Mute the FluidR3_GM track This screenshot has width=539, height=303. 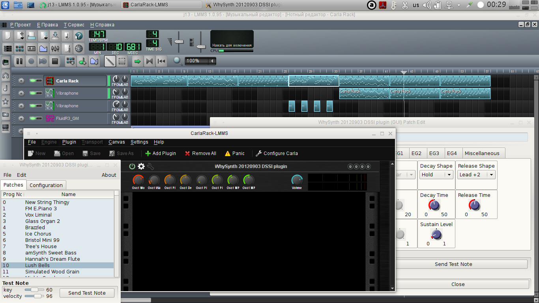(33, 118)
